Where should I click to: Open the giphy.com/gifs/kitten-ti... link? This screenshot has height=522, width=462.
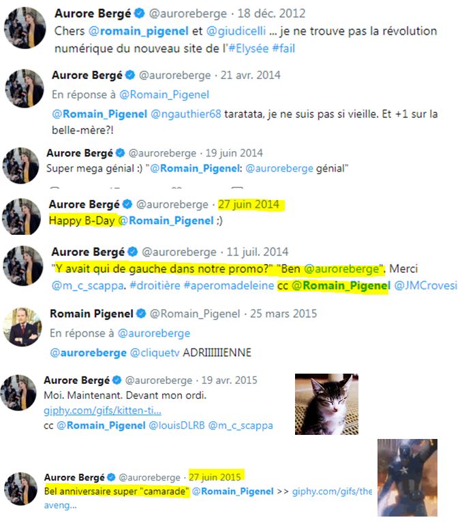(102, 410)
